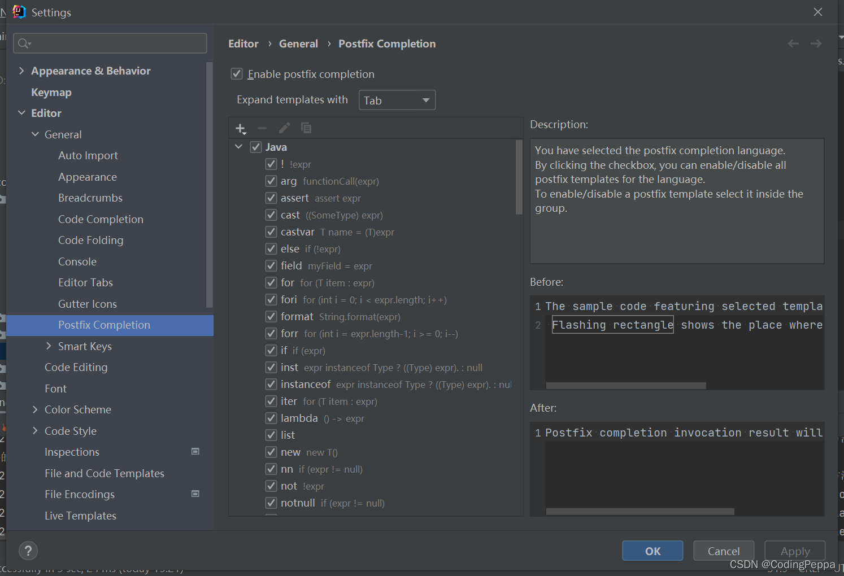Select the not !expr template row

click(x=373, y=486)
